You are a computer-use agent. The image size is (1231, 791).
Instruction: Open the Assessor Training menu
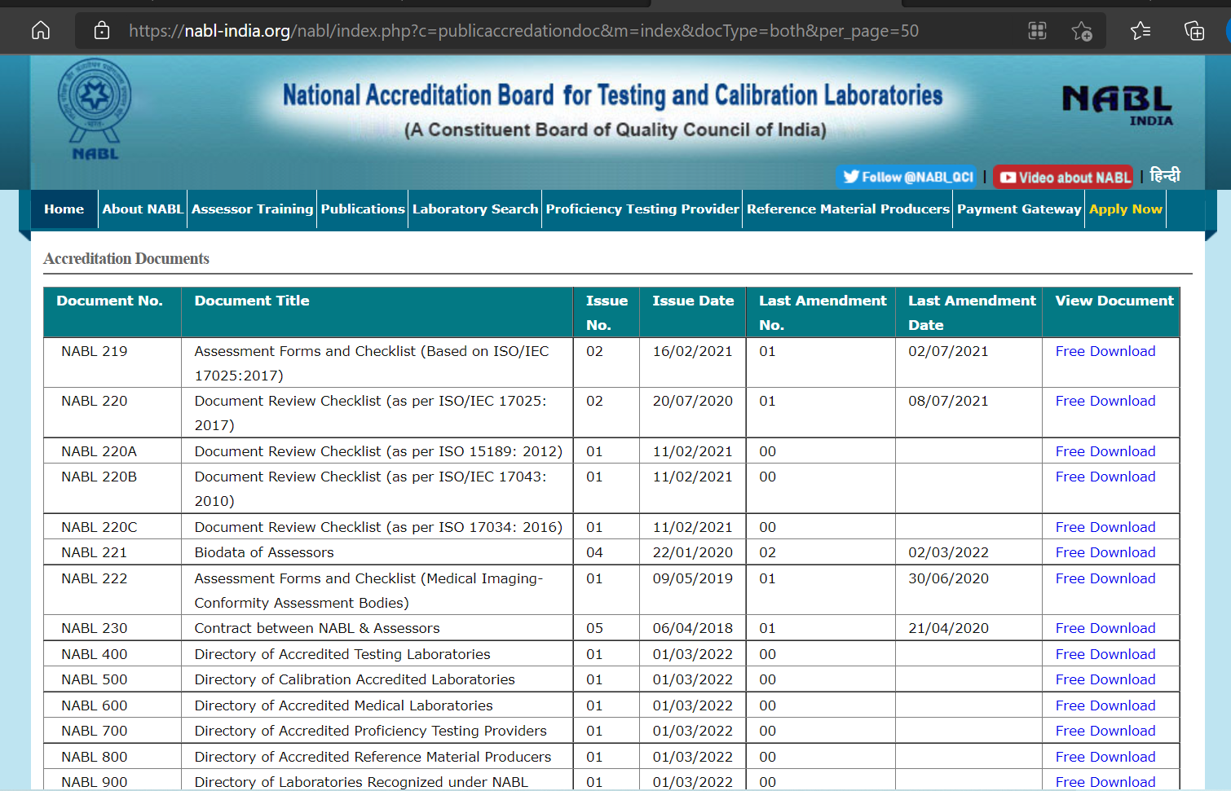pos(252,209)
